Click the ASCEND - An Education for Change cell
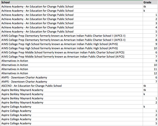Viewport: 158px width, 126px height. tap(72, 86)
